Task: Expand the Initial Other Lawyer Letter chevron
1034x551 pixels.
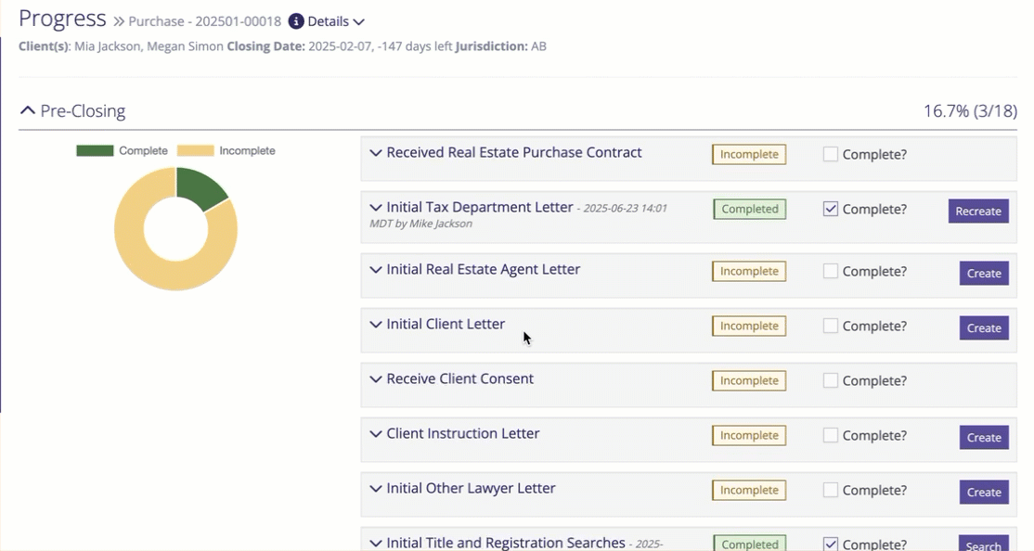Action: [x=375, y=489]
